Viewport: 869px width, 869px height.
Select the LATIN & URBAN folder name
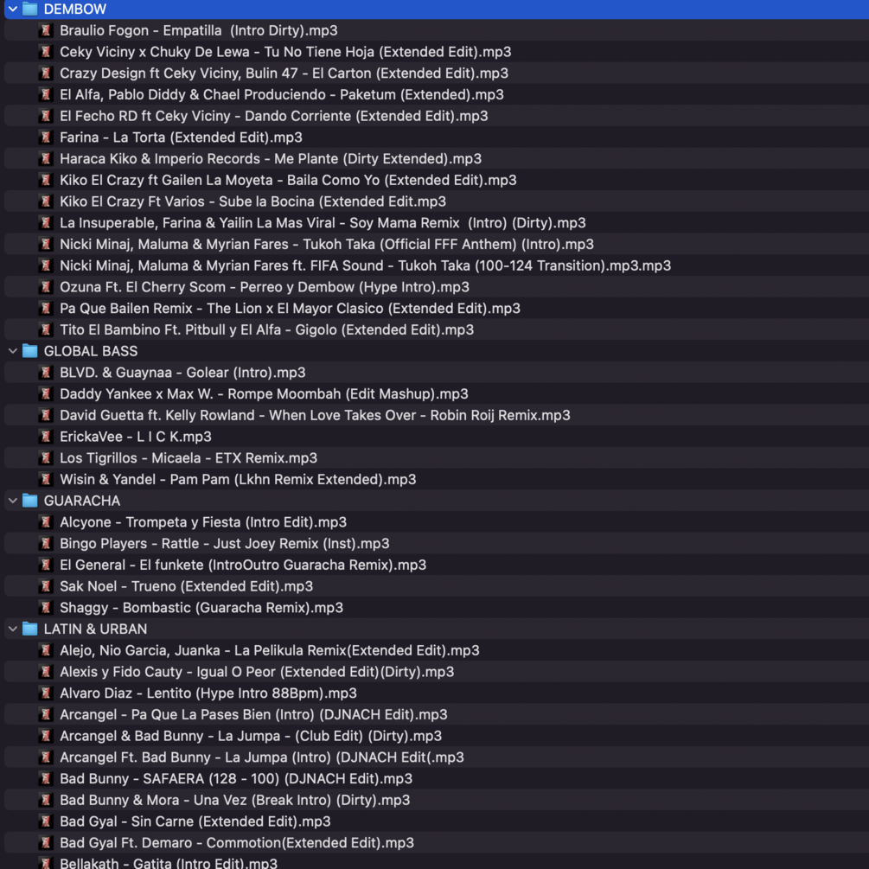coord(95,629)
